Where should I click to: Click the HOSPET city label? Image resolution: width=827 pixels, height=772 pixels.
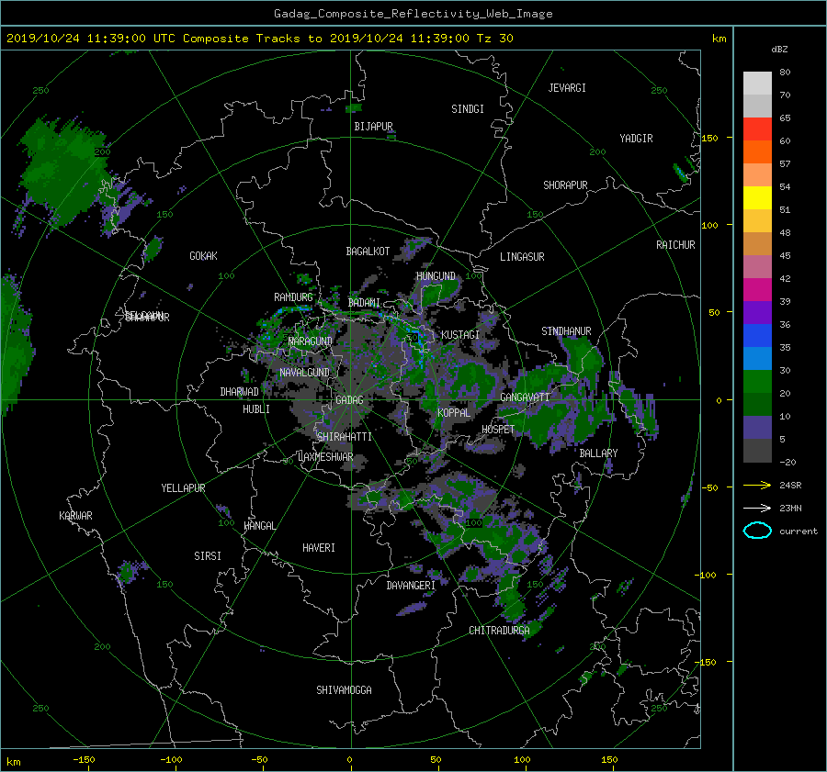pyautogui.click(x=498, y=430)
